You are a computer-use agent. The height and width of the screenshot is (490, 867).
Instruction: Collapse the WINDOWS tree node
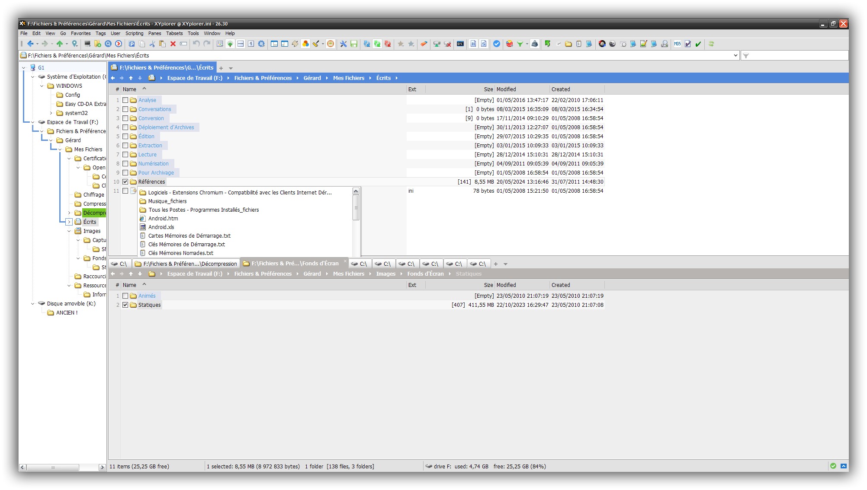(x=42, y=86)
